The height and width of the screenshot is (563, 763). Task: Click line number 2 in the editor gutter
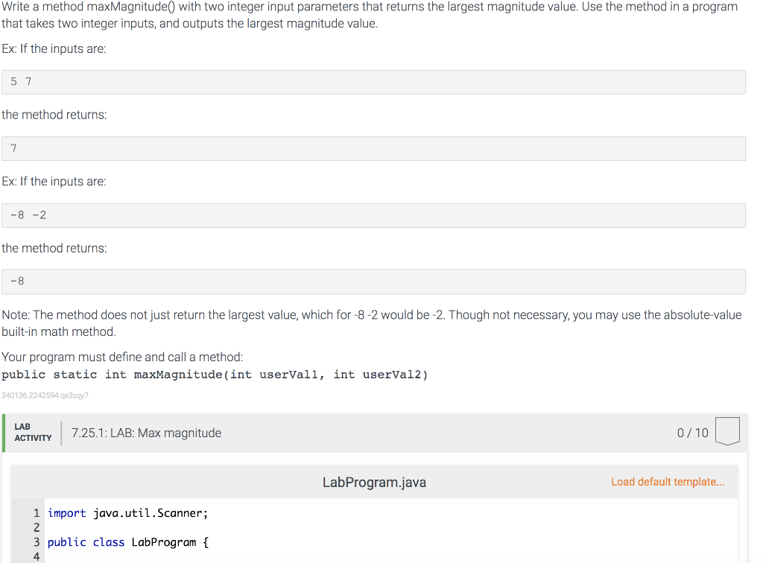[x=37, y=527]
